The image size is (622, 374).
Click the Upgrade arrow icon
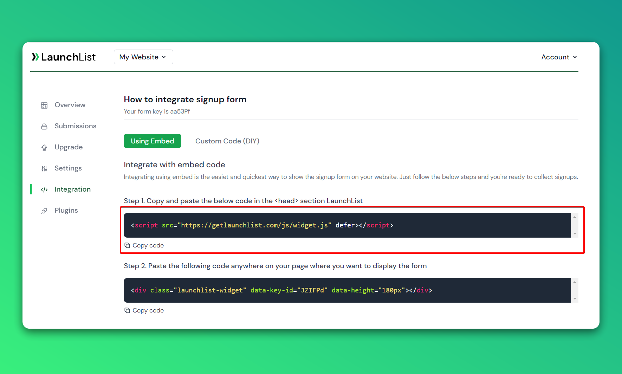pos(44,147)
